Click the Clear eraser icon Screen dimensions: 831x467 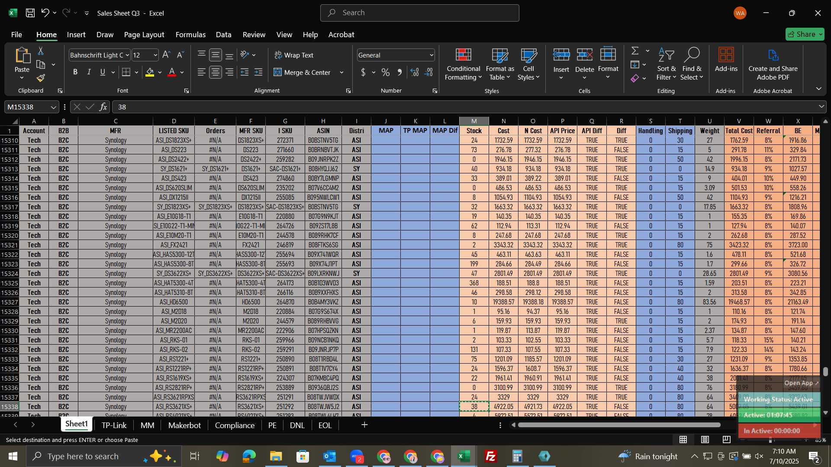[635, 78]
